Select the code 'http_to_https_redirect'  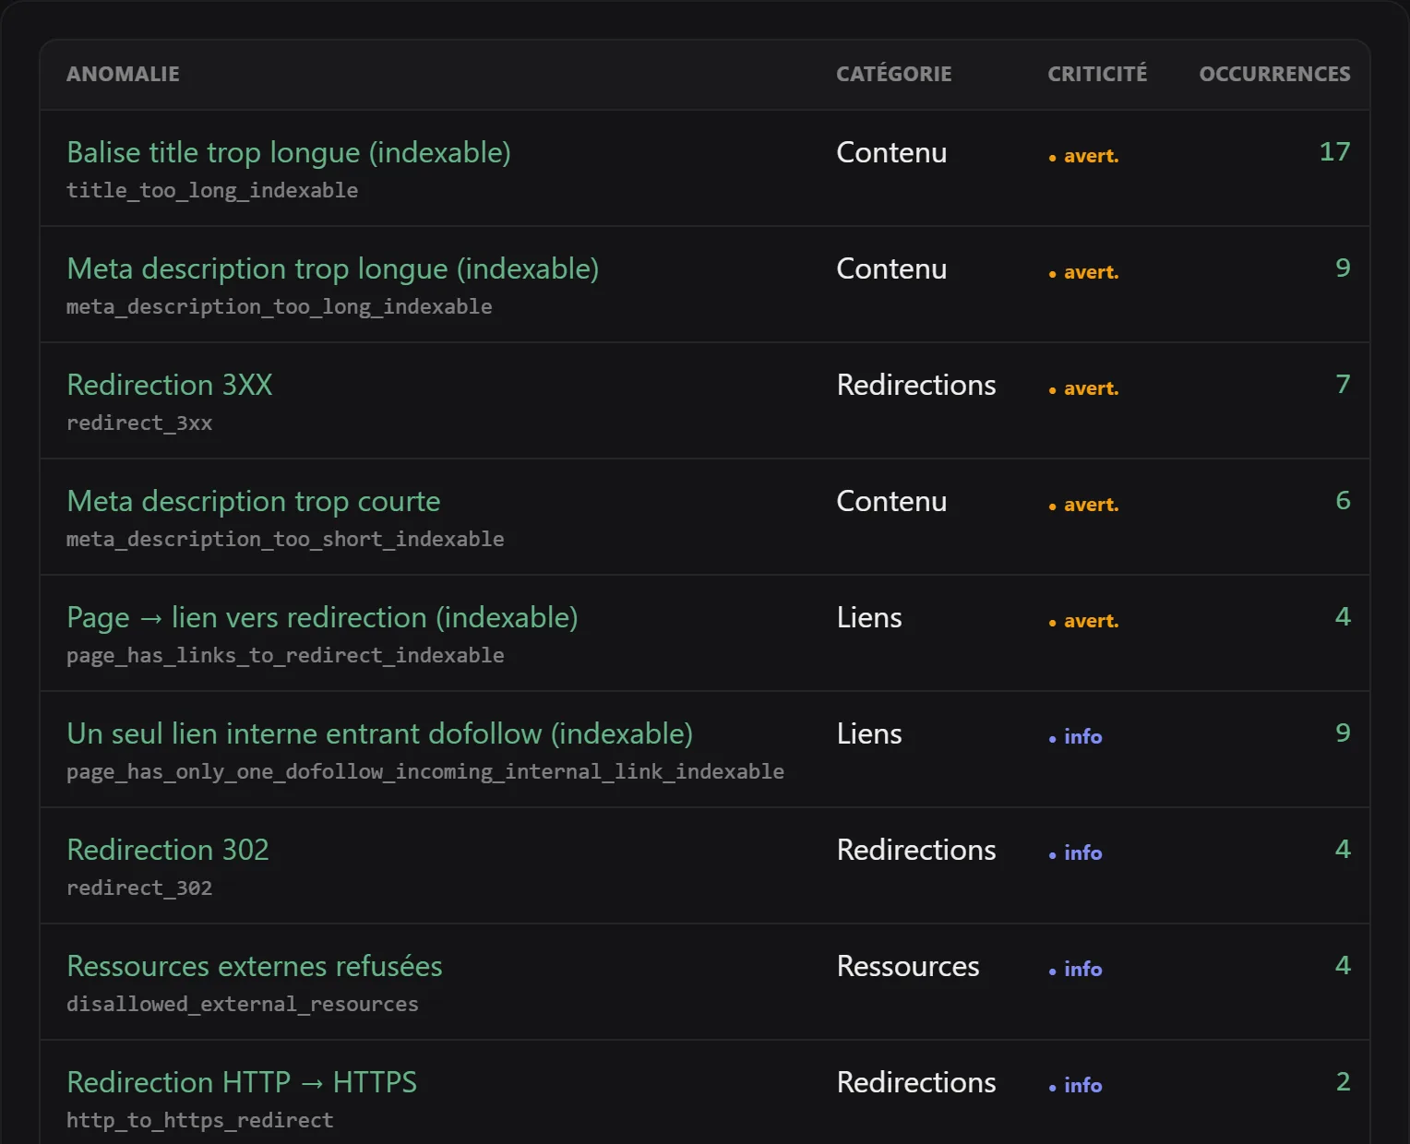200,1121
